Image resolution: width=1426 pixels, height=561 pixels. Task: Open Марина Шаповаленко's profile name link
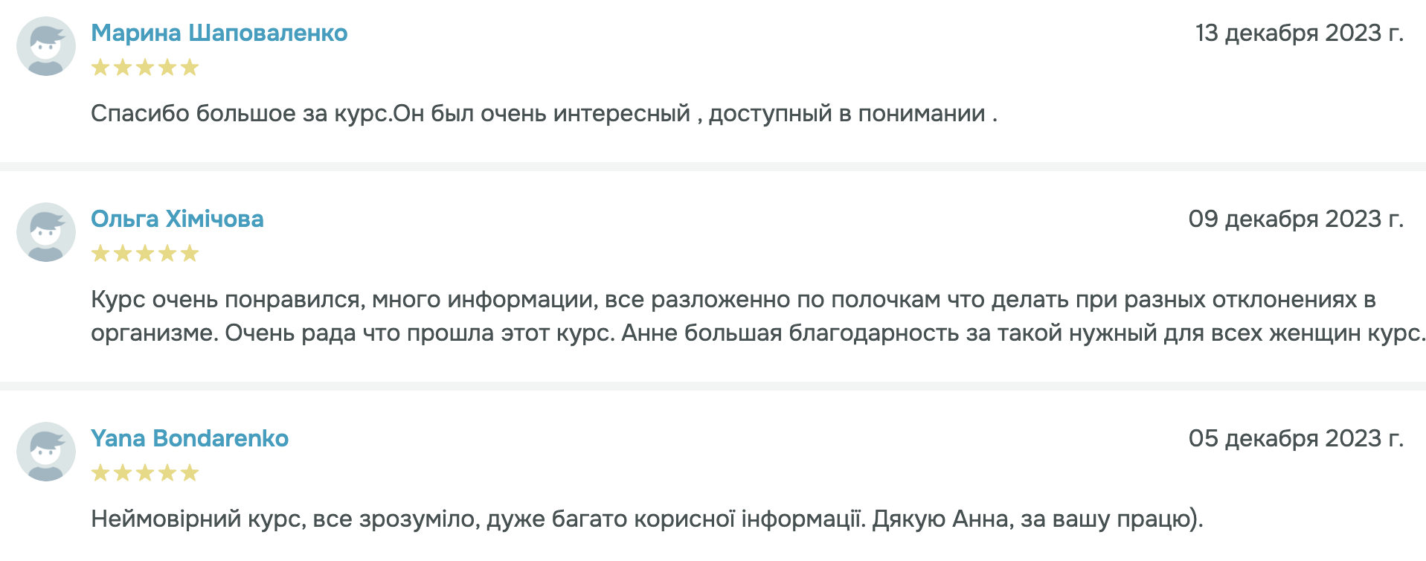[x=219, y=33]
